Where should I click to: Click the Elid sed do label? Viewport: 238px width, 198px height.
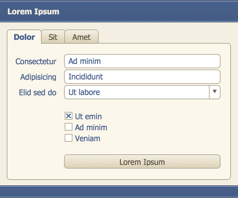(38, 93)
